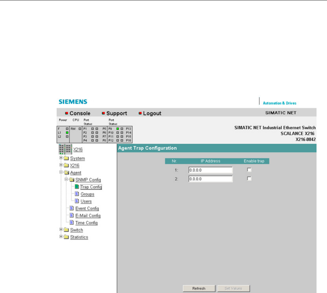
Task: Click the P16 port status LED
Action: click(122, 140)
